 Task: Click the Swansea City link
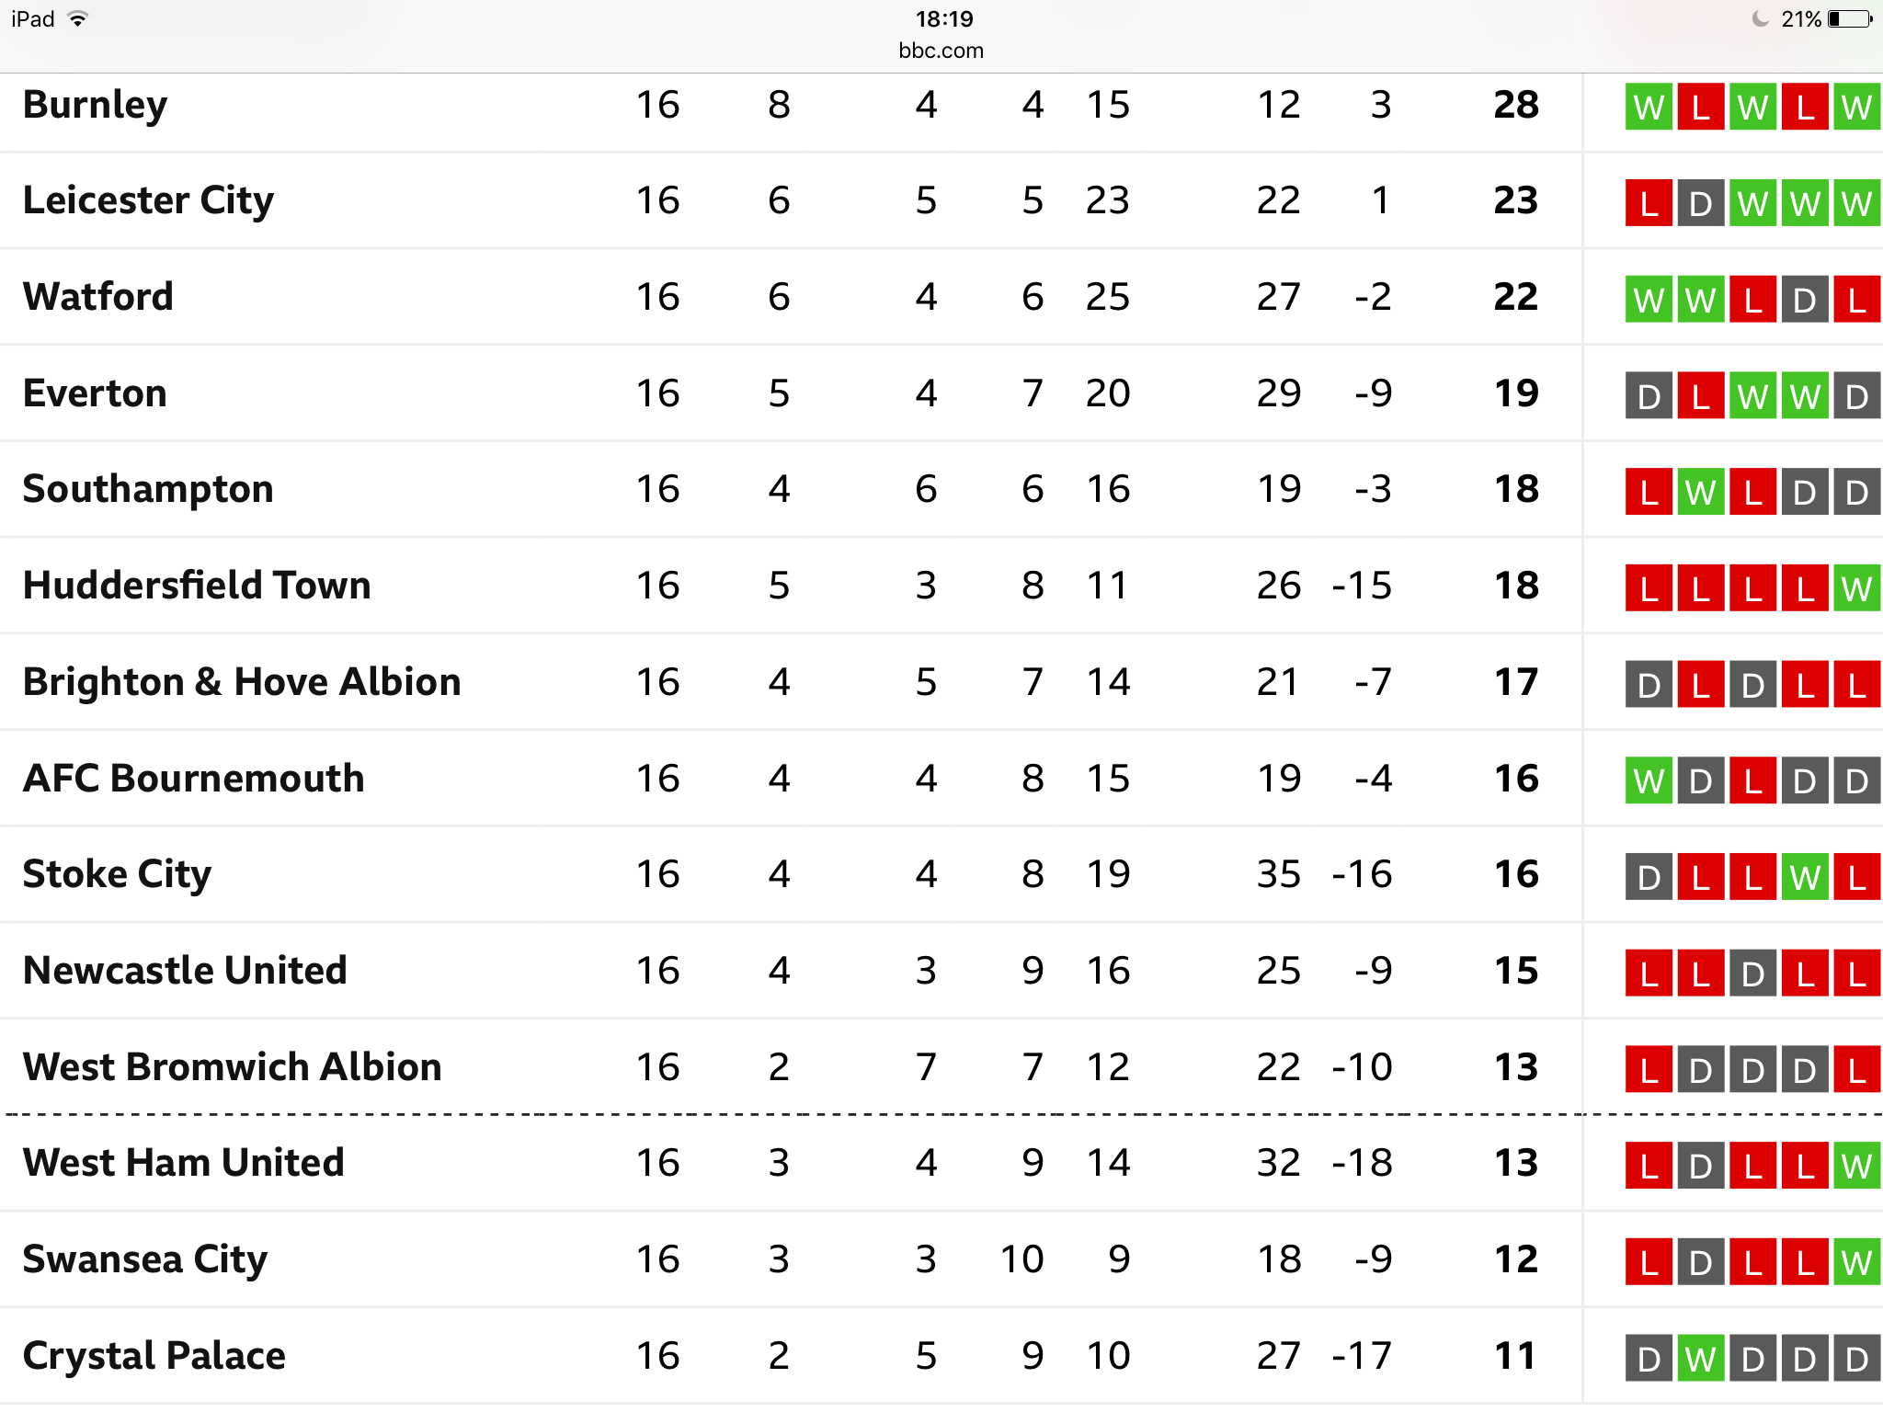point(144,1259)
